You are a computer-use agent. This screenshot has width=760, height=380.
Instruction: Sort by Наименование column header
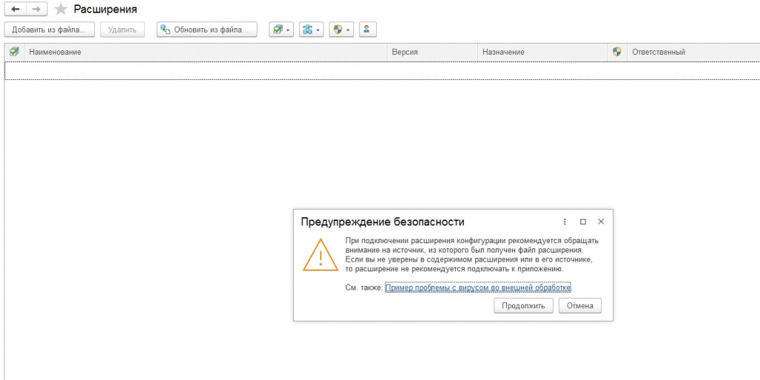click(205, 52)
